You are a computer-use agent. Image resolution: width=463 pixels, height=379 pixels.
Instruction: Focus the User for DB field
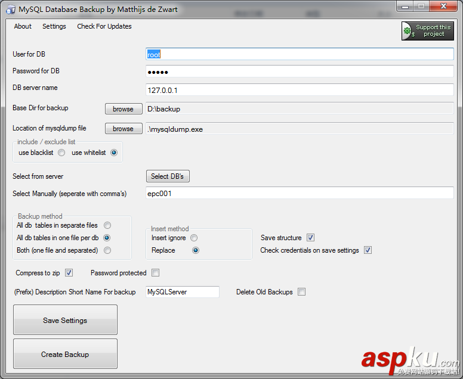(300, 54)
